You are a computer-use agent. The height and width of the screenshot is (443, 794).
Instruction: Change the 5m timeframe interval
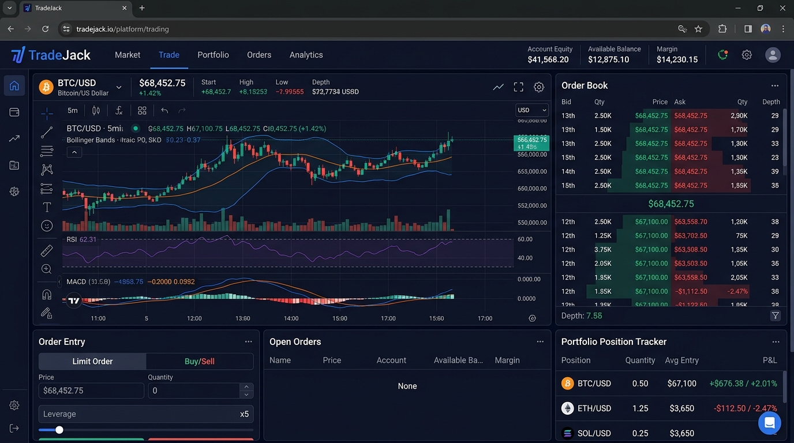click(72, 111)
